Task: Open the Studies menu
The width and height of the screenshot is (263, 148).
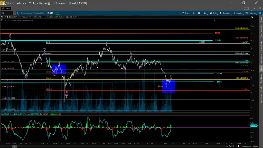Action: tap(238, 13)
